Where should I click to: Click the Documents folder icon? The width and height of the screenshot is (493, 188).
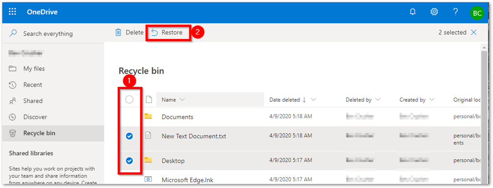pos(148,116)
